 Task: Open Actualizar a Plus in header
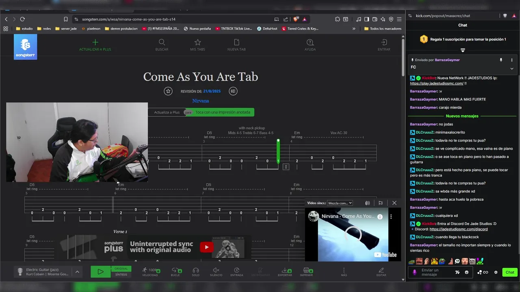(95, 45)
